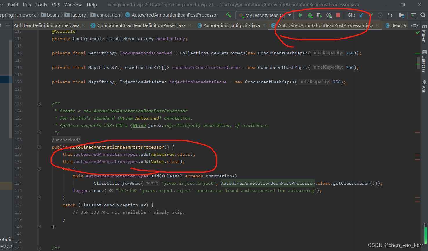Open the Database tool window
This screenshot has width=428, height=251.
click(x=424, y=61)
